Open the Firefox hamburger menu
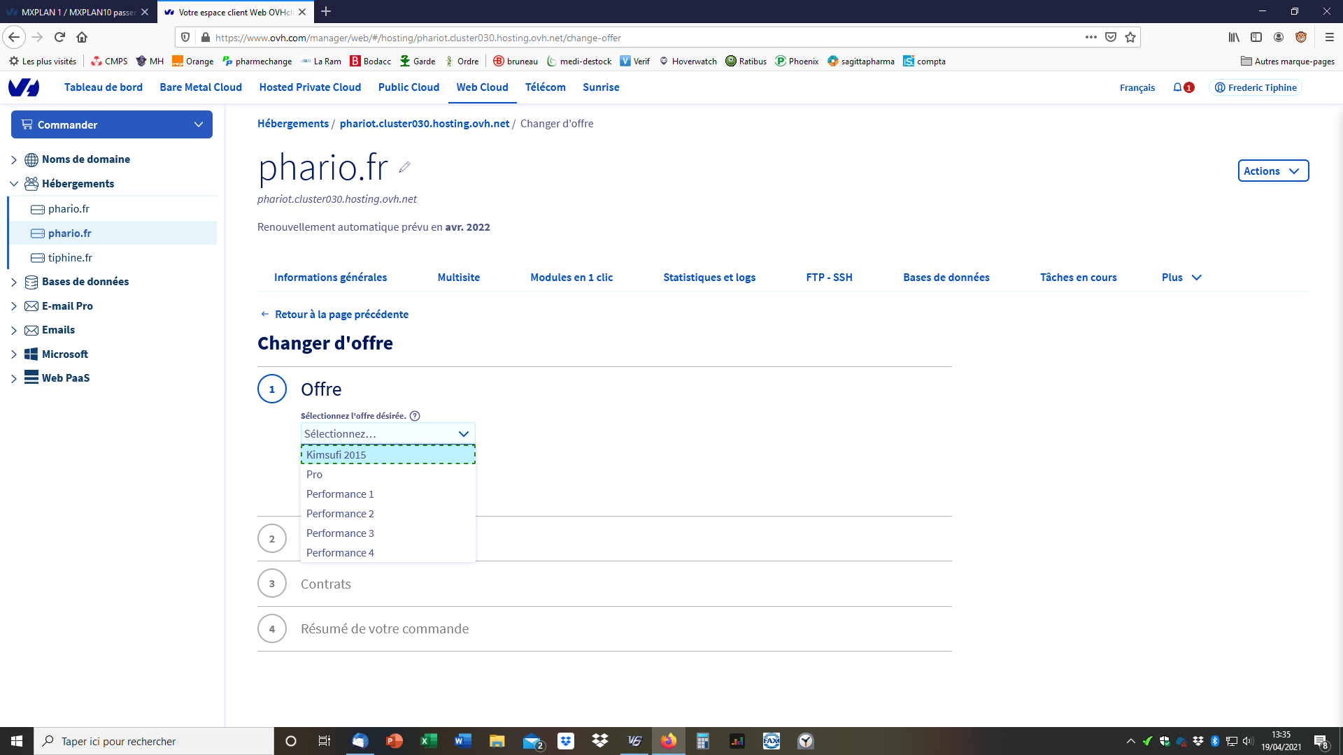Screen dimensions: 1343x755 click(1329, 37)
